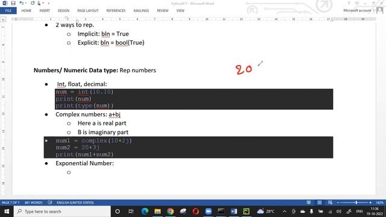
Task: Click the zoom in plus button
Action: pos(370,203)
